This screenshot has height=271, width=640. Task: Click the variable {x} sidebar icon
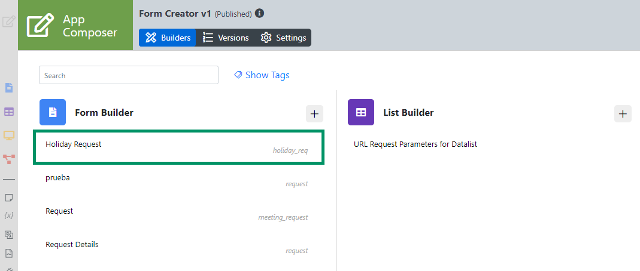[x=9, y=215]
